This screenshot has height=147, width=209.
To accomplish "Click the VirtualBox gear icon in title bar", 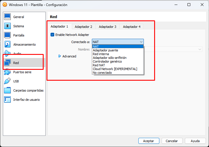I will [5, 5].
